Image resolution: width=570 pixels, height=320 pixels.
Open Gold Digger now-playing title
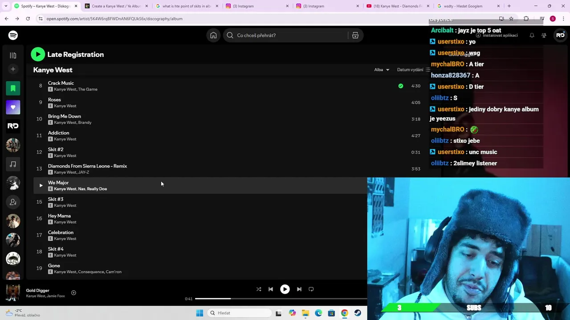pyautogui.click(x=37, y=291)
